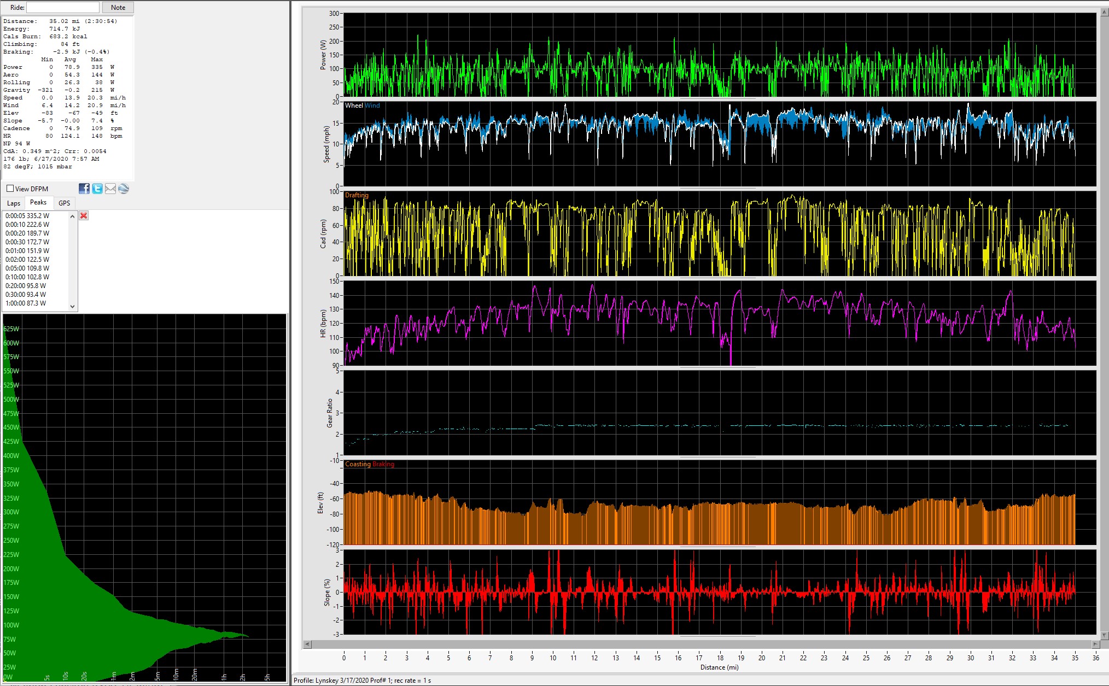This screenshot has height=686, width=1109.
Task: Click the Distance 35.02 mi stats line
Action: [x=60, y=21]
